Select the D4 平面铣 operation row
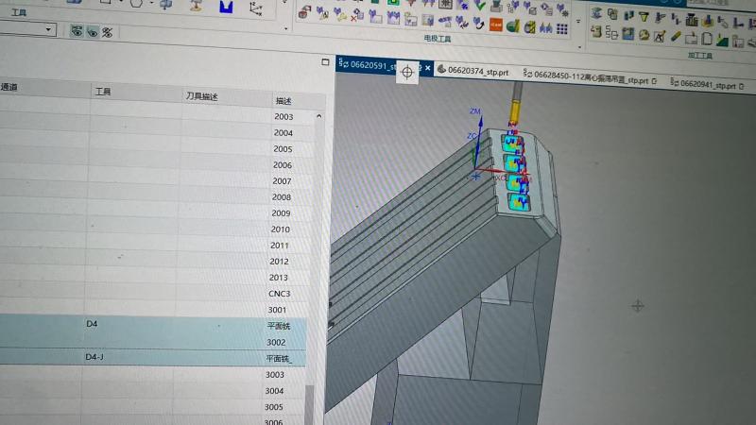Viewport: 756px width, 425px height. click(x=153, y=325)
